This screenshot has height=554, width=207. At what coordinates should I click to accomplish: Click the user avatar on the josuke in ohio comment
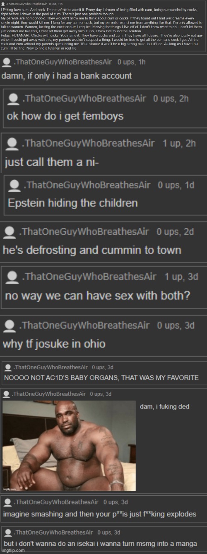click(9, 326)
